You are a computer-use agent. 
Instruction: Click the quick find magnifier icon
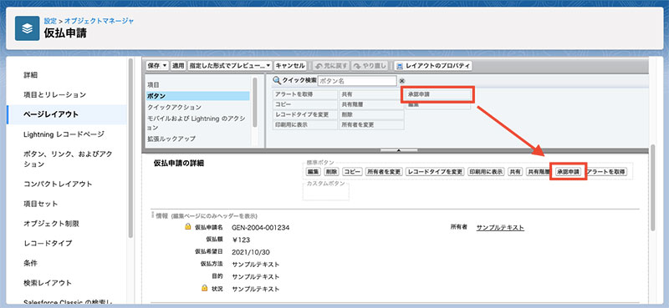[277, 80]
